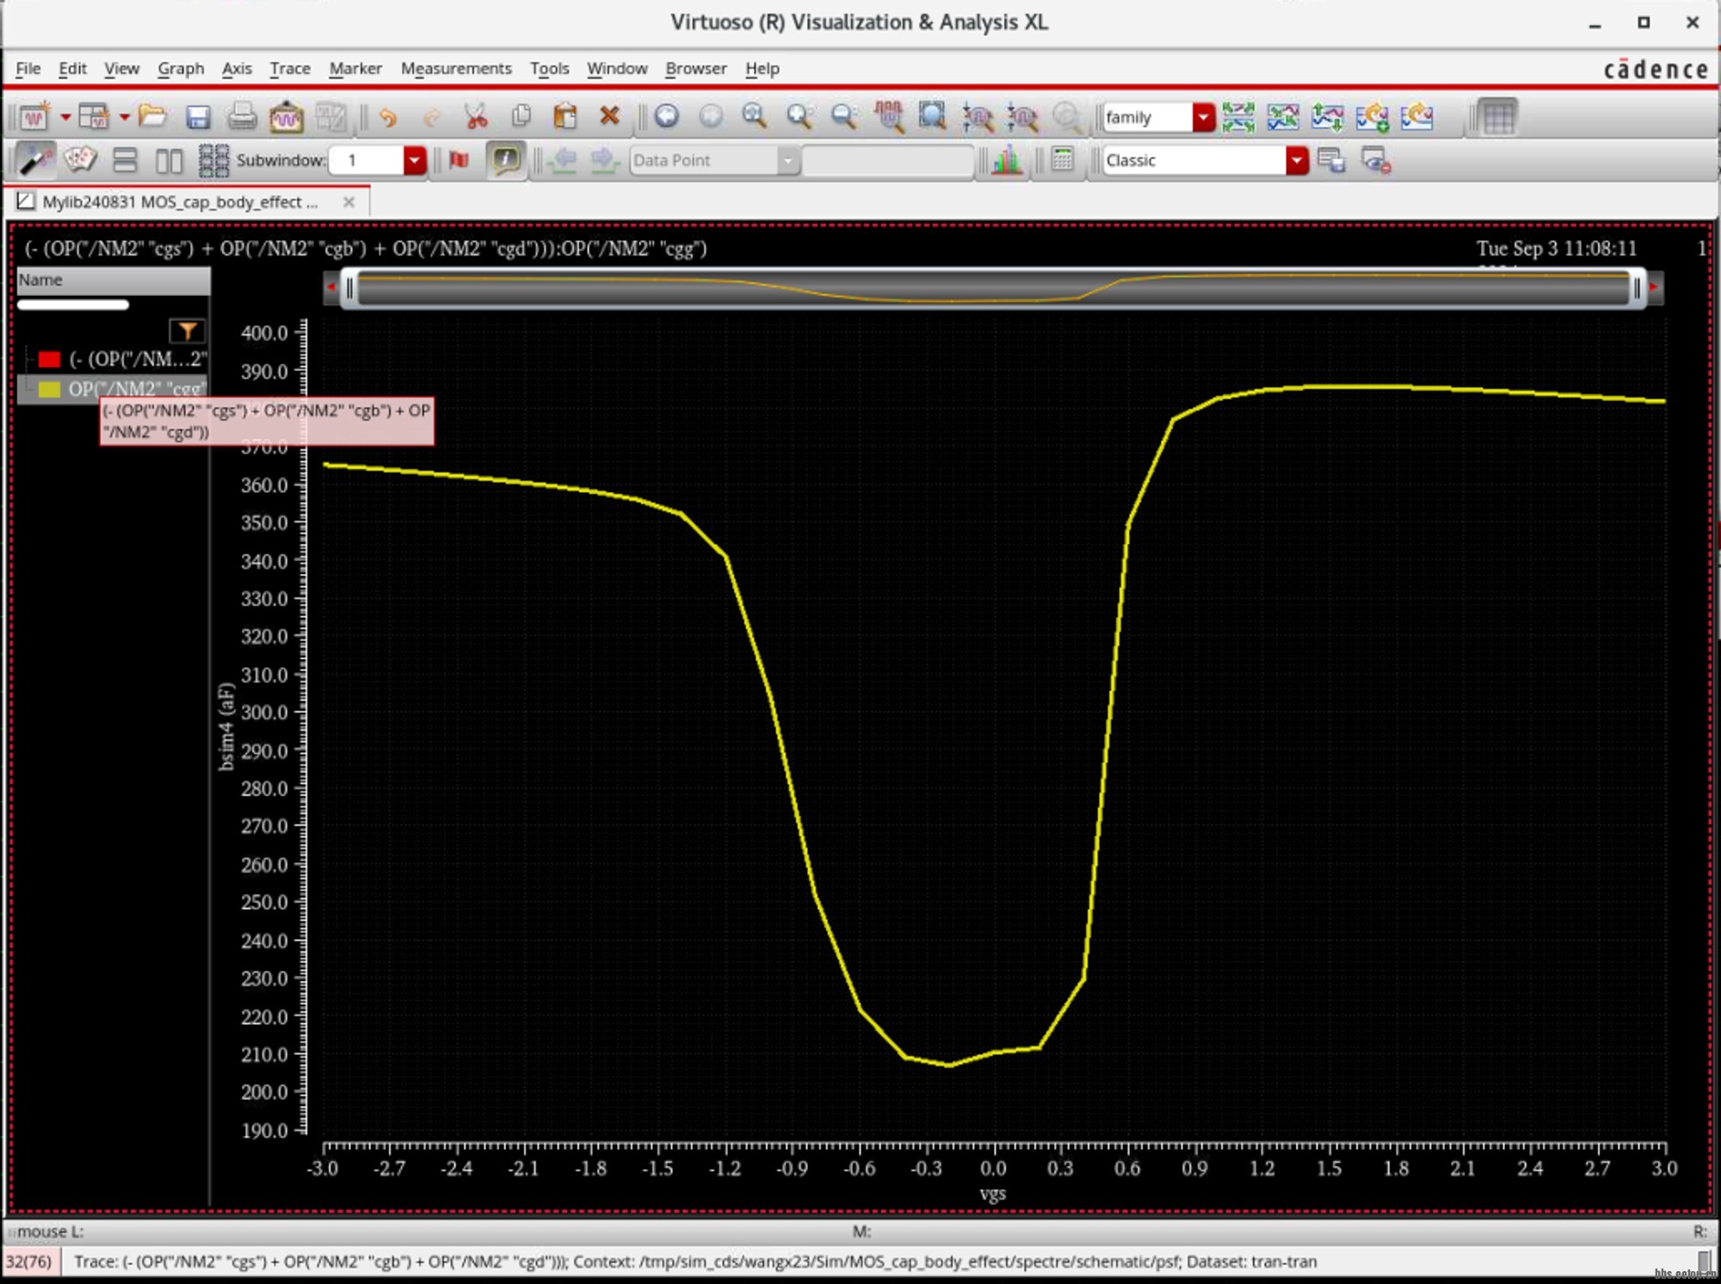Click the new subwindow icon
1721x1284 pixels.
94,116
